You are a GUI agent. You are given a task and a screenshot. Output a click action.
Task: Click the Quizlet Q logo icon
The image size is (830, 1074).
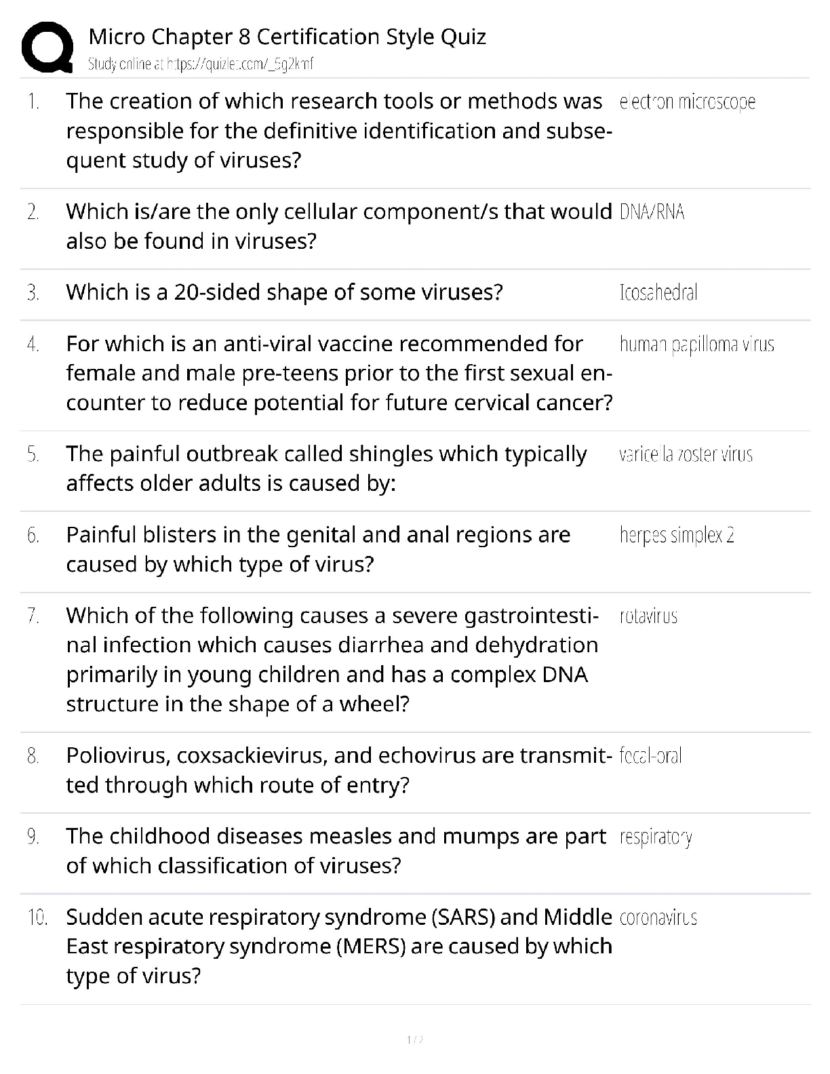47,47
